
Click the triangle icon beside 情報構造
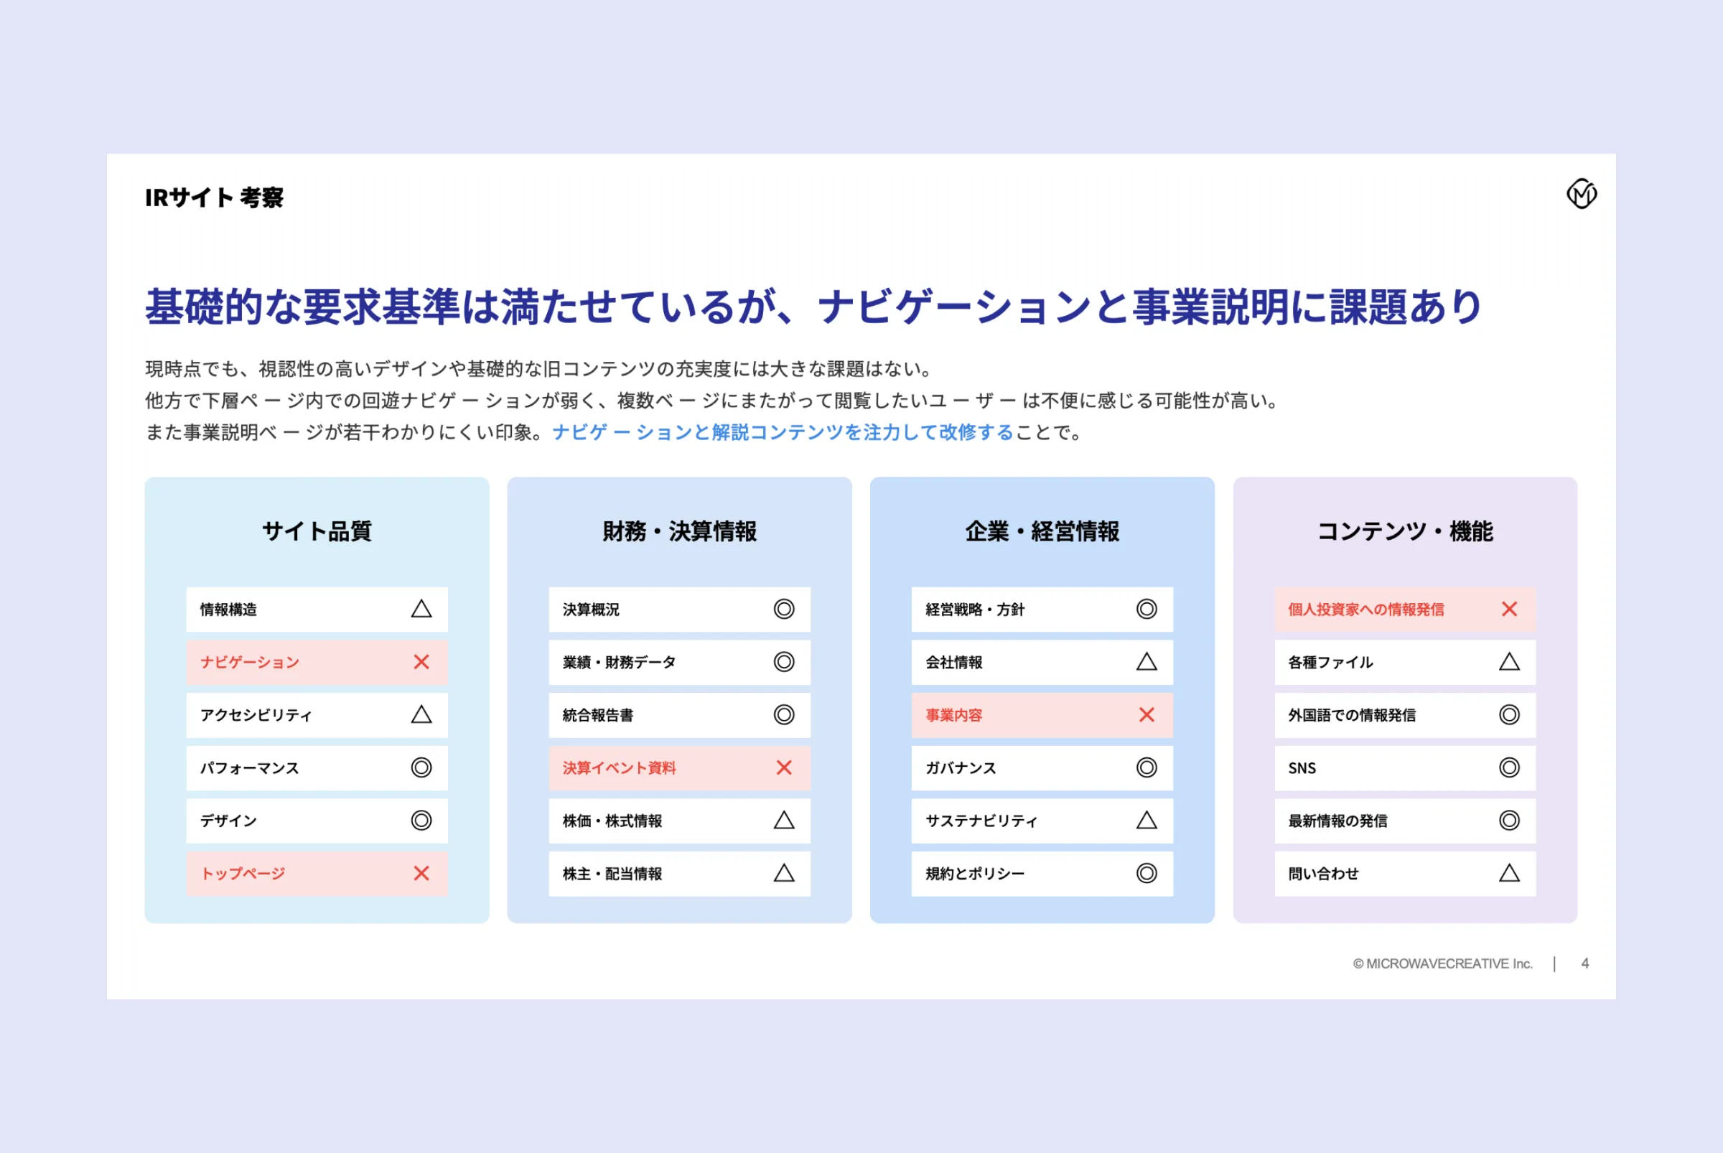[x=421, y=609]
